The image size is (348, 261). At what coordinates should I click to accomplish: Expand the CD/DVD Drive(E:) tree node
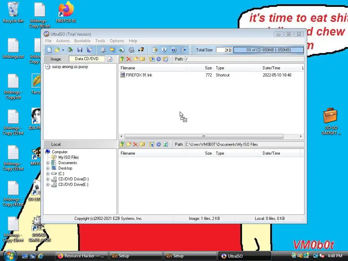click(x=48, y=185)
